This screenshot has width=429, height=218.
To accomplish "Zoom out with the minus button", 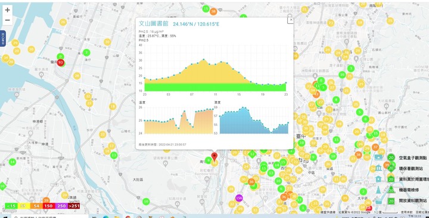I will pos(7,20).
